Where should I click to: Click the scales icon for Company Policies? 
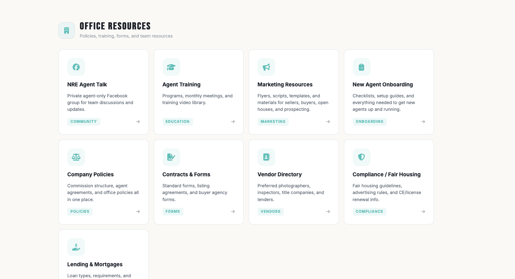click(x=76, y=157)
